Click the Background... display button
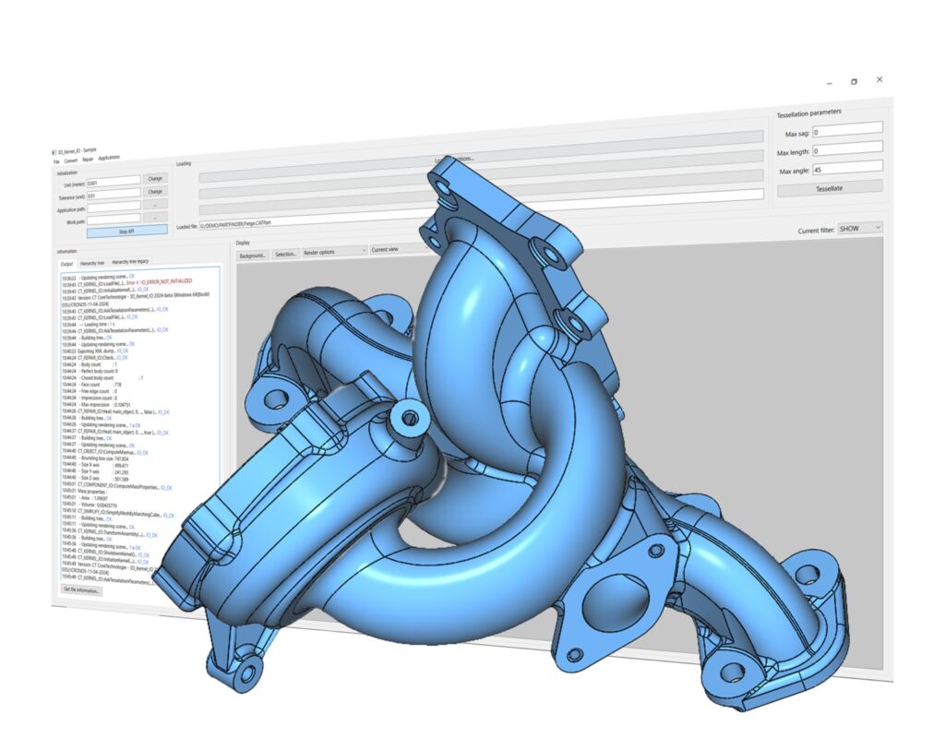The width and height of the screenshot is (945, 738). pyautogui.click(x=252, y=255)
